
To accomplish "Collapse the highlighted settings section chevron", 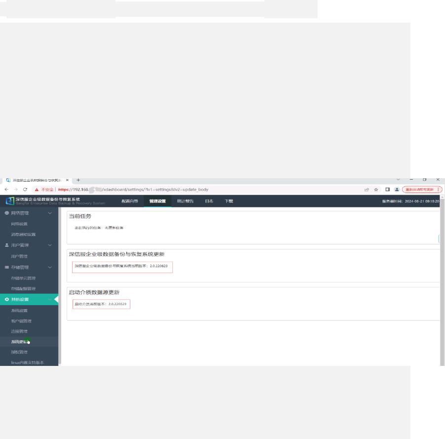I will click(50, 299).
